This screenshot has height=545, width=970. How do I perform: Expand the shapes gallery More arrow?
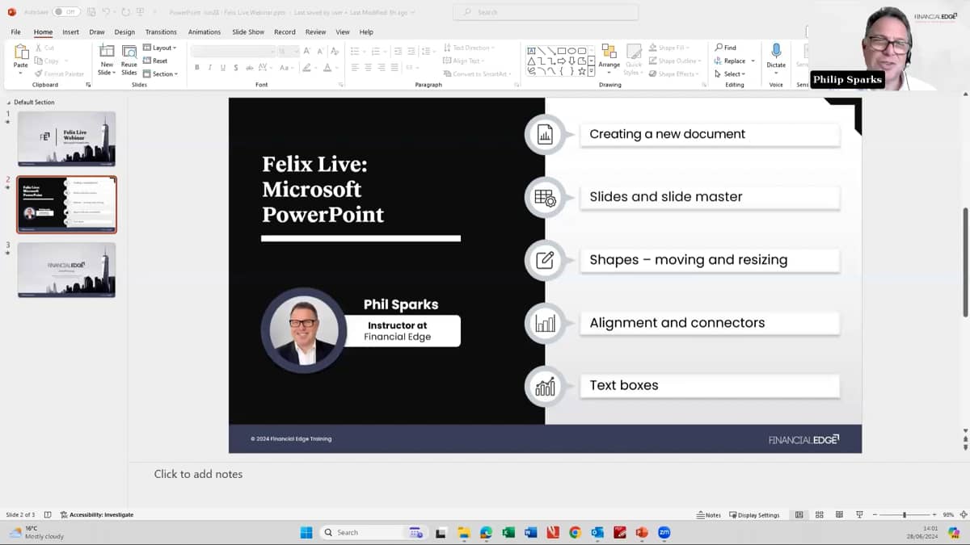click(x=592, y=71)
